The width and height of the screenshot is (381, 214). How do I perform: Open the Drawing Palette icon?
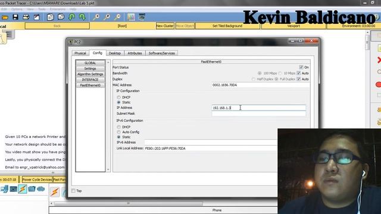pyautogui.click(x=131, y=17)
